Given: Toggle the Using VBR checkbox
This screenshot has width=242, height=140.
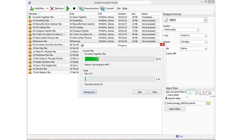Looking at the screenshot, I should [x=166, y=54].
